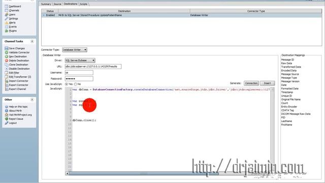Screen dimensions: 325x183
Task: Select Yes for Use JavaScript
Action: (x=67, y=84)
